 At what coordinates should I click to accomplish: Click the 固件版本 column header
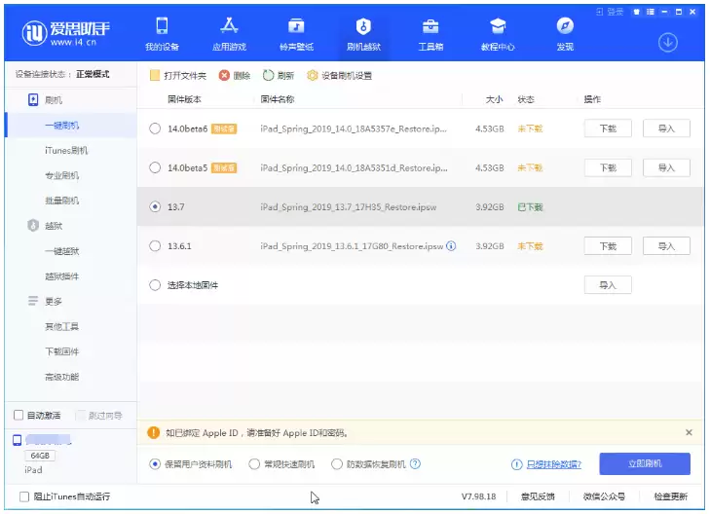click(x=184, y=99)
